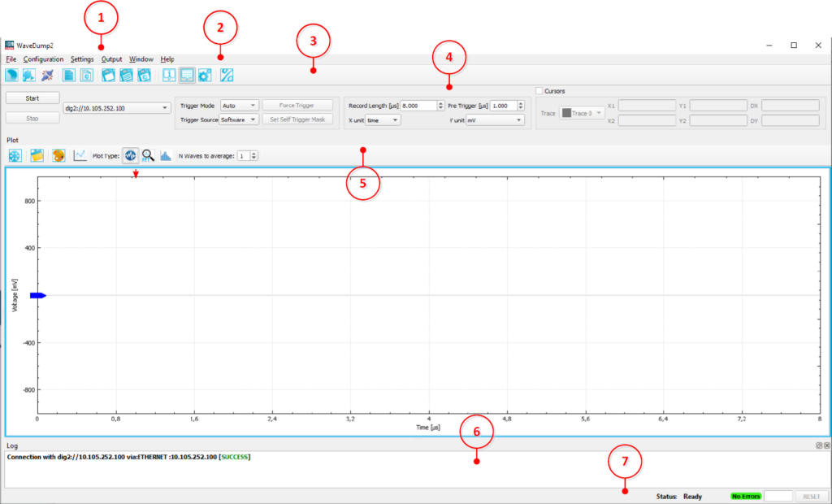The height and width of the screenshot is (504, 832).
Task: Click Set Self Trigger Mask button
Action: click(x=297, y=119)
